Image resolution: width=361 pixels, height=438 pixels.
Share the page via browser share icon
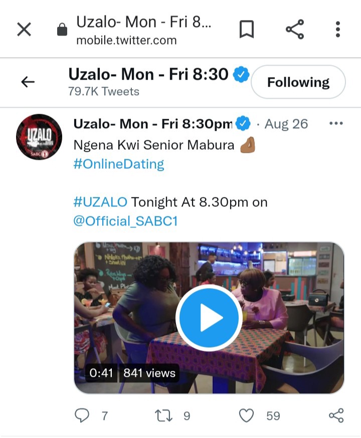coord(295,29)
